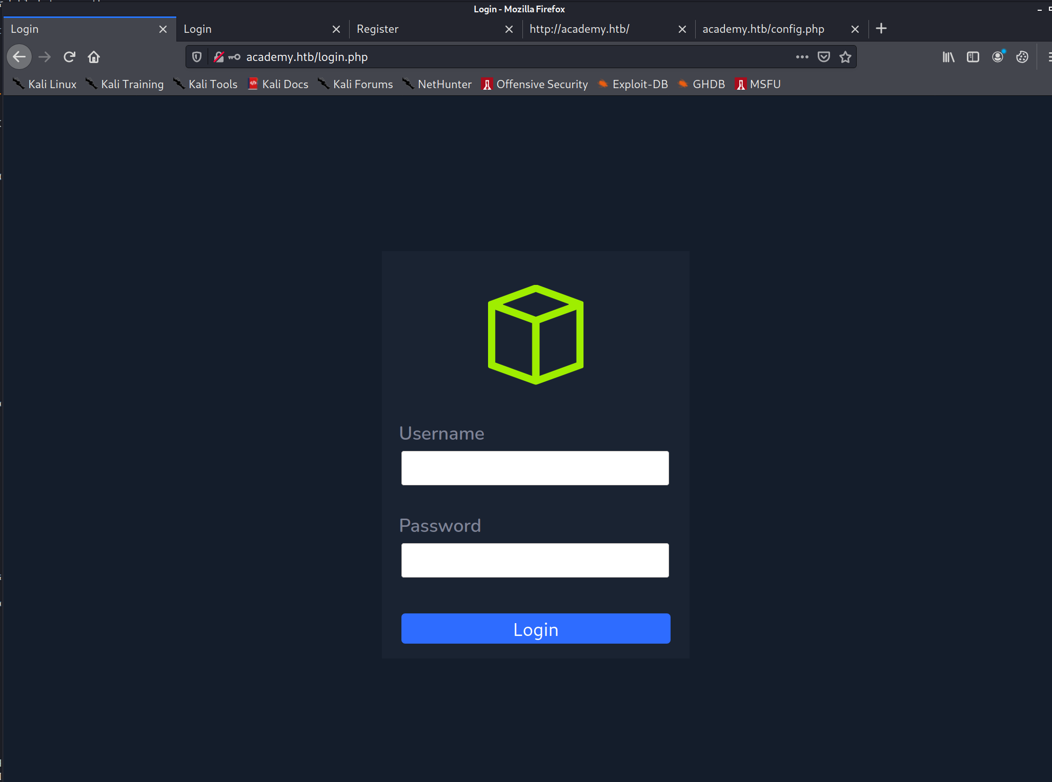This screenshot has height=782, width=1052.
Task: Click the blue Login button
Action: pos(535,629)
